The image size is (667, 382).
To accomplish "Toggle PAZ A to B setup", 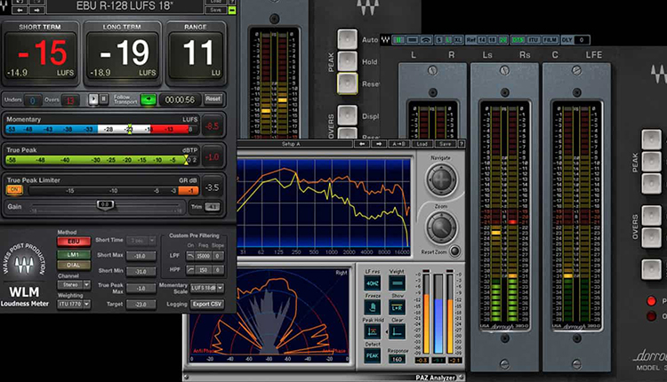I will 398,144.
